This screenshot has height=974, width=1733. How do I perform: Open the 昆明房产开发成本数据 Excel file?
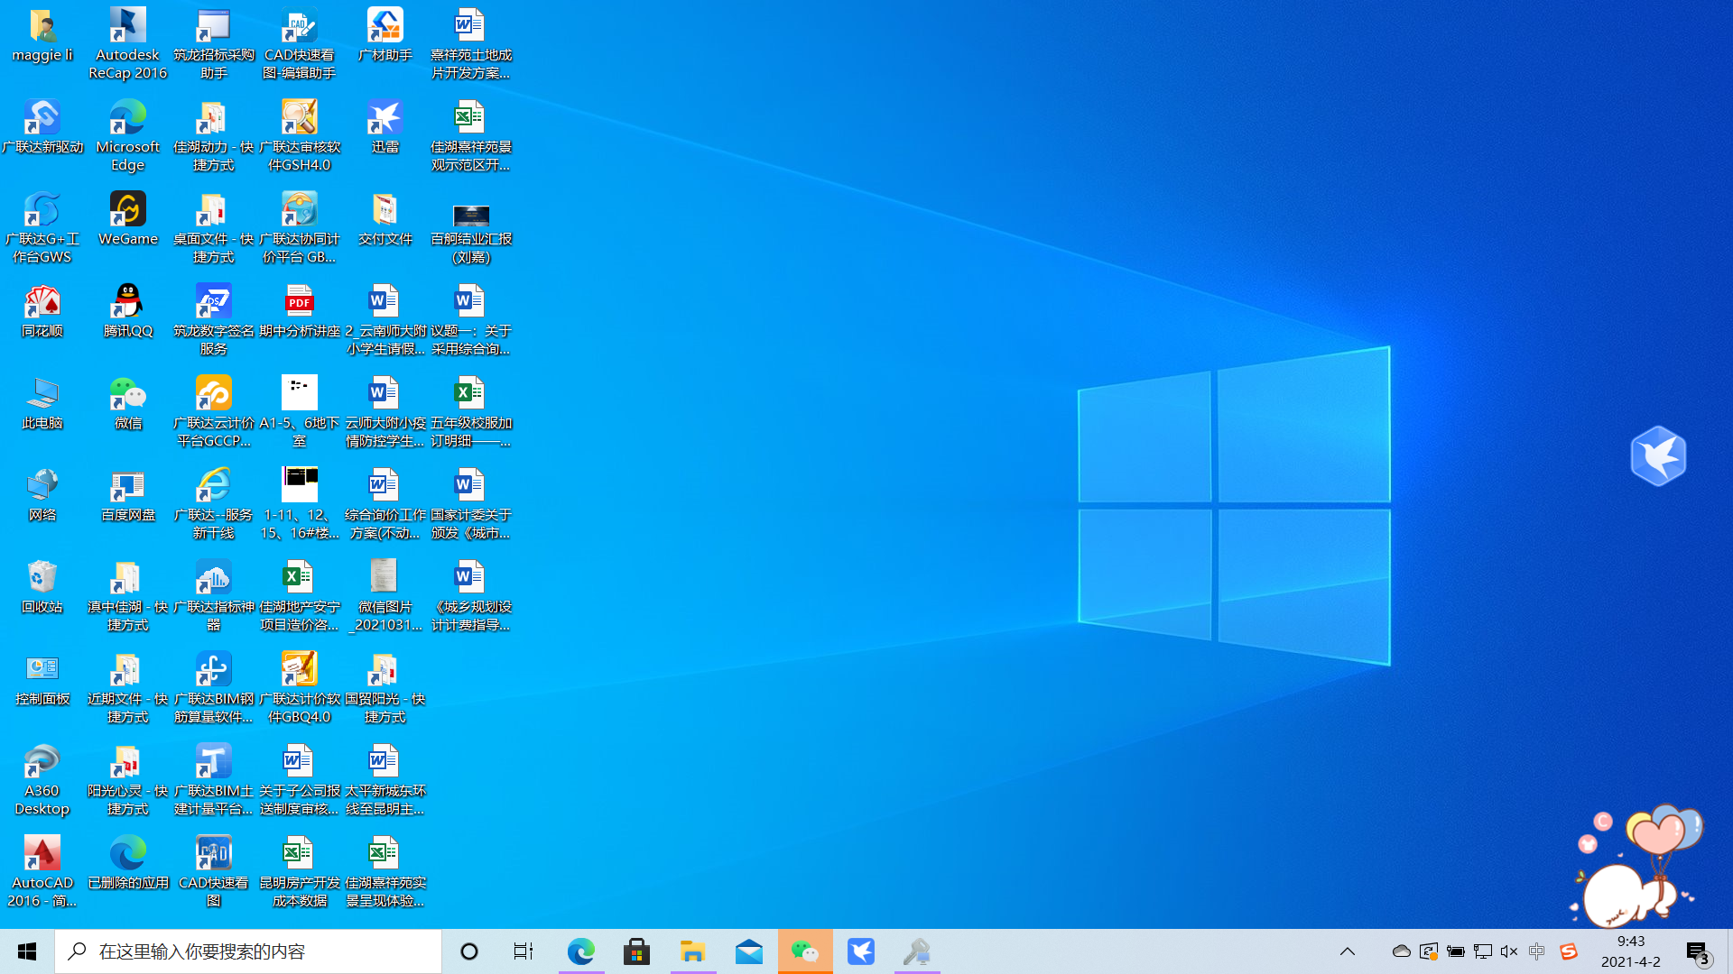tap(300, 872)
